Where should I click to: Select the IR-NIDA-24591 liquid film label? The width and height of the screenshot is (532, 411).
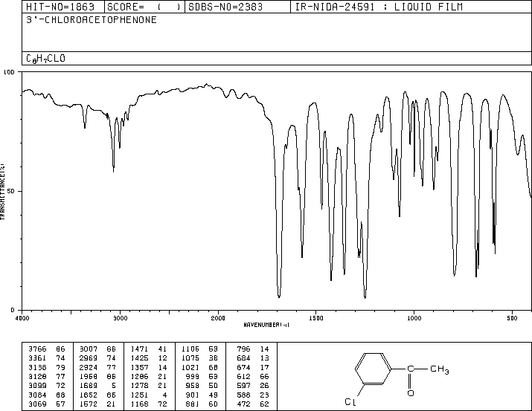[378, 7]
